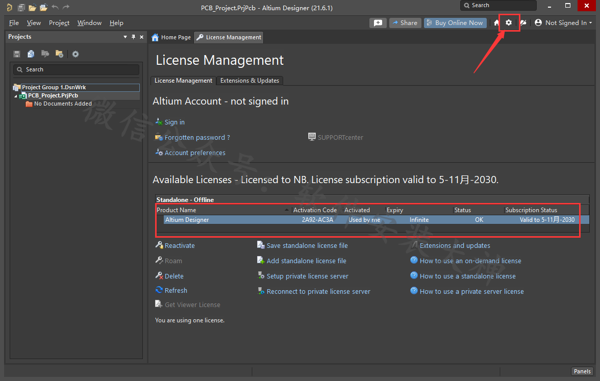Open Account preferences link
The height and width of the screenshot is (381, 600).
(x=195, y=153)
